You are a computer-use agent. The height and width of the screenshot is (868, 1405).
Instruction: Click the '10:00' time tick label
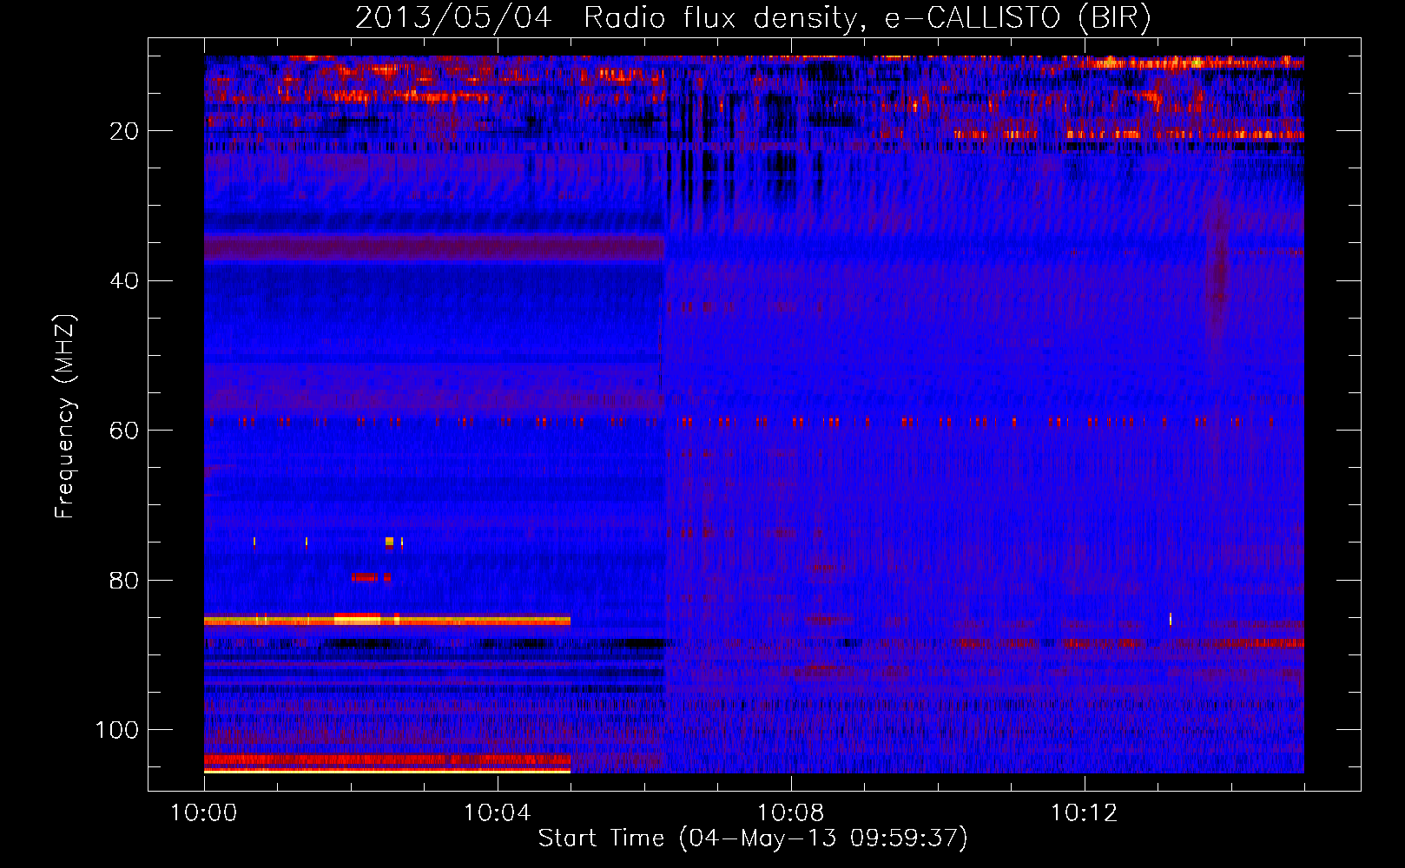pos(204,813)
